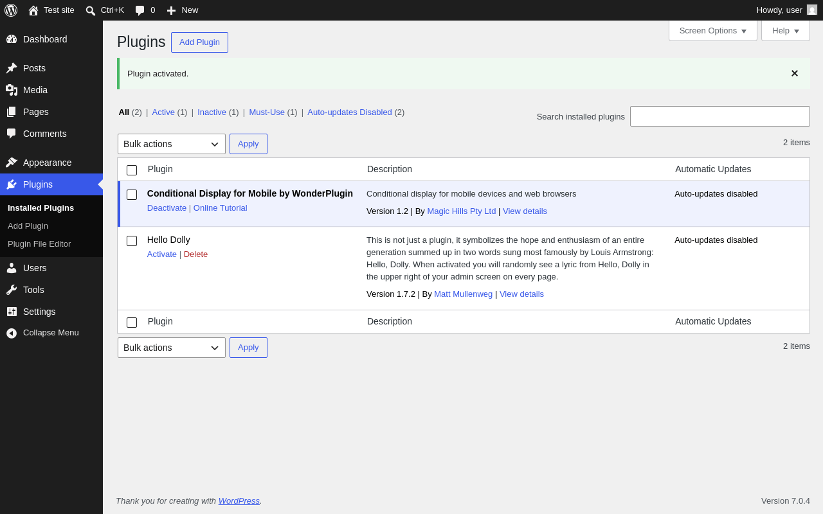The height and width of the screenshot is (514, 823).
Task: Open Matt Mullenweg author link
Action: 463,294
